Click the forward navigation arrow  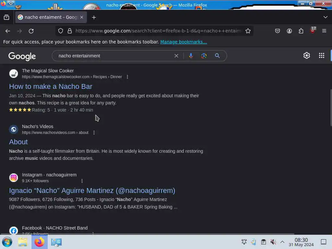(19, 31)
